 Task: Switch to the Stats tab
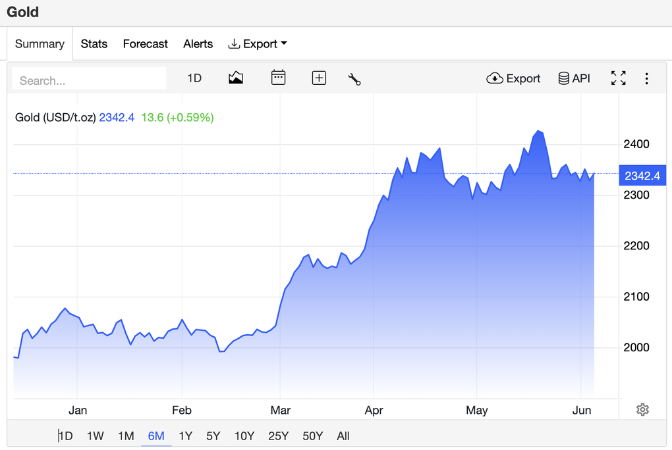(x=94, y=44)
